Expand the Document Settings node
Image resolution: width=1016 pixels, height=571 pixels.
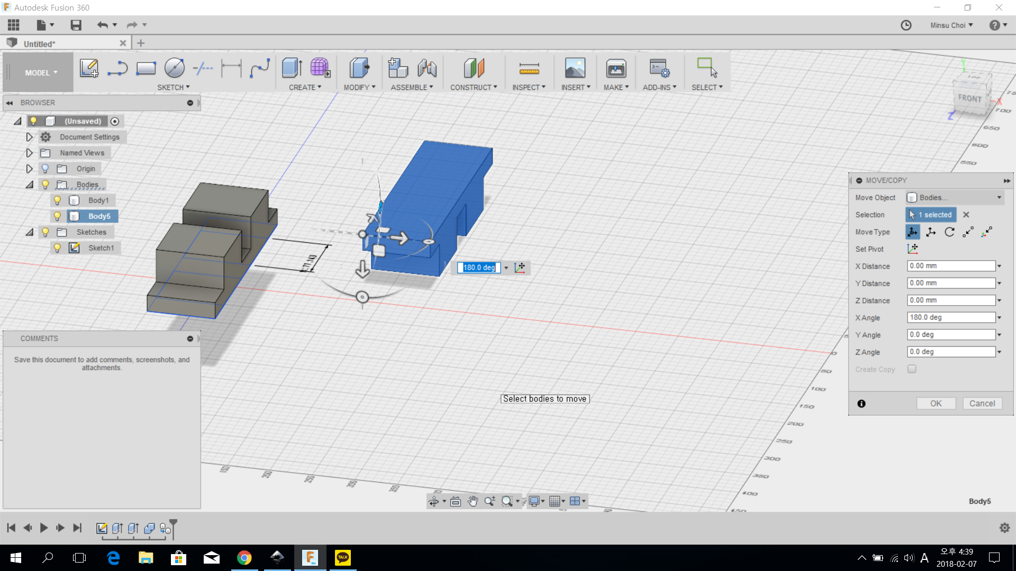29,137
